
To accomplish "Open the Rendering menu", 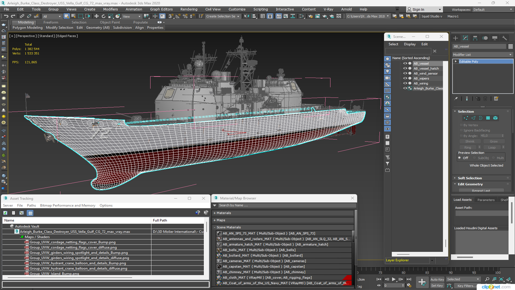I will tap(188, 9).
